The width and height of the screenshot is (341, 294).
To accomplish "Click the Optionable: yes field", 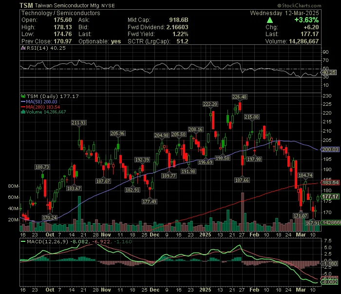I will (99, 41).
